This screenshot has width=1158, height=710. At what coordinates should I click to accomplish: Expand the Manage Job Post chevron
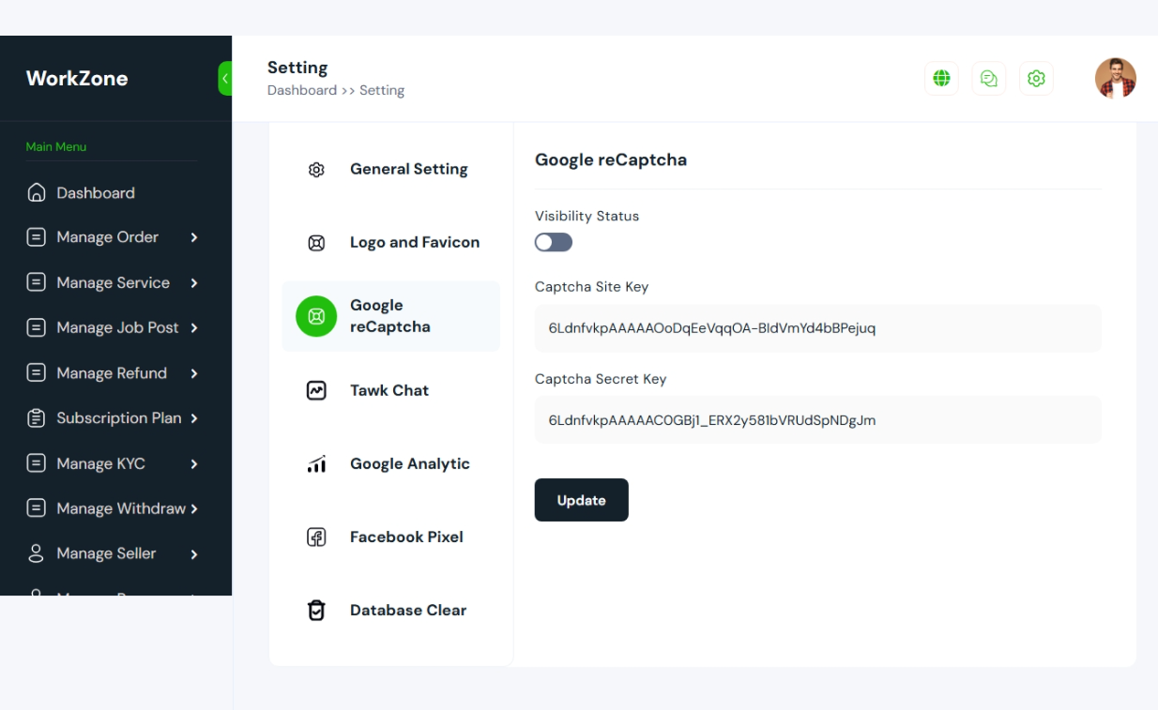point(194,327)
